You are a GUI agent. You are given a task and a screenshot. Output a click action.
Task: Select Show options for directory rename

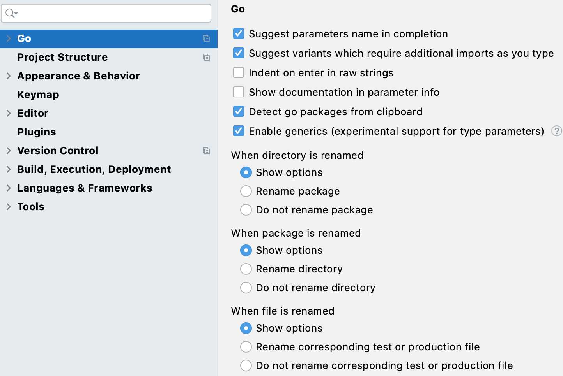tap(246, 172)
